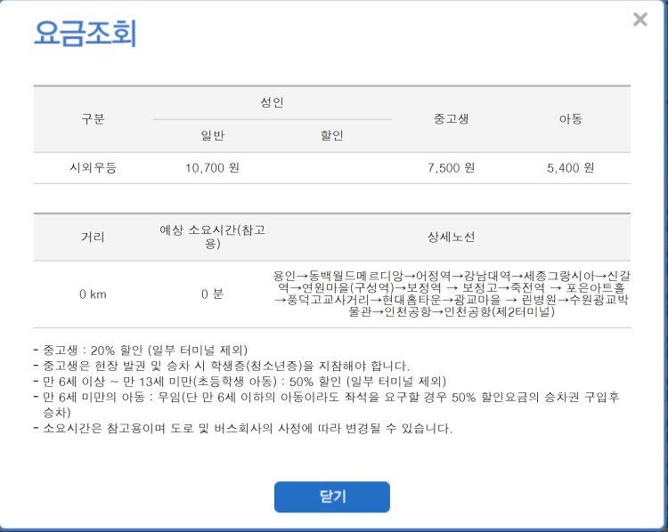Click the 10,700 원 adult fare
Screen dimensions: 668x532
212,167
